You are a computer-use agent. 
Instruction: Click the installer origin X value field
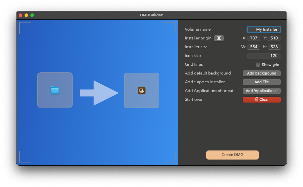pyautogui.click(x=254, y=38)
